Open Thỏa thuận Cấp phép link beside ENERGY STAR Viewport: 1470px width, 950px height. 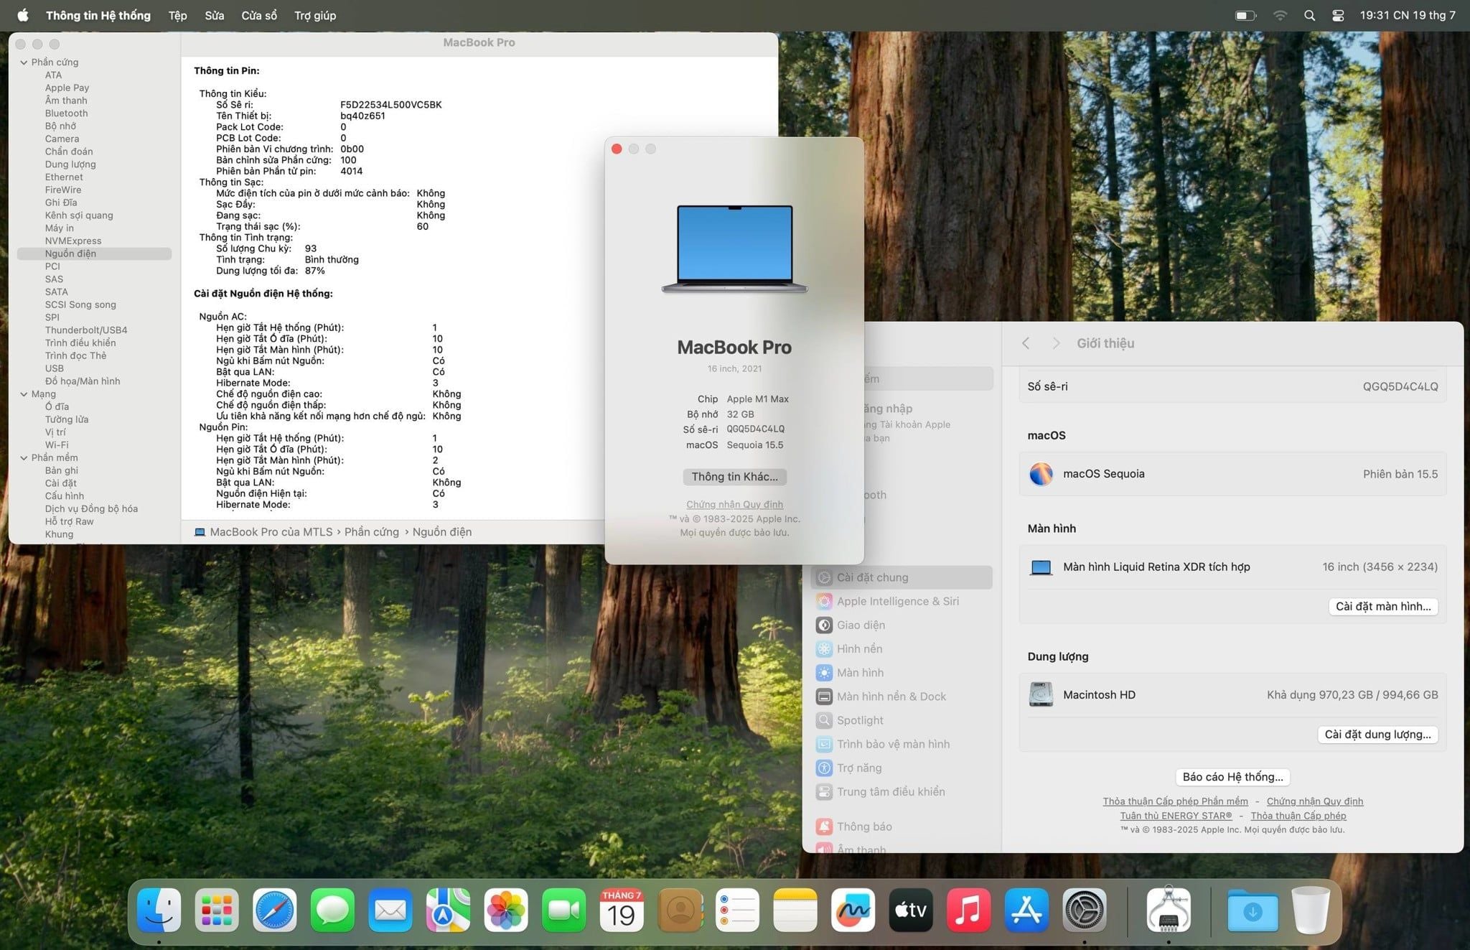(x=1298, y=816)
